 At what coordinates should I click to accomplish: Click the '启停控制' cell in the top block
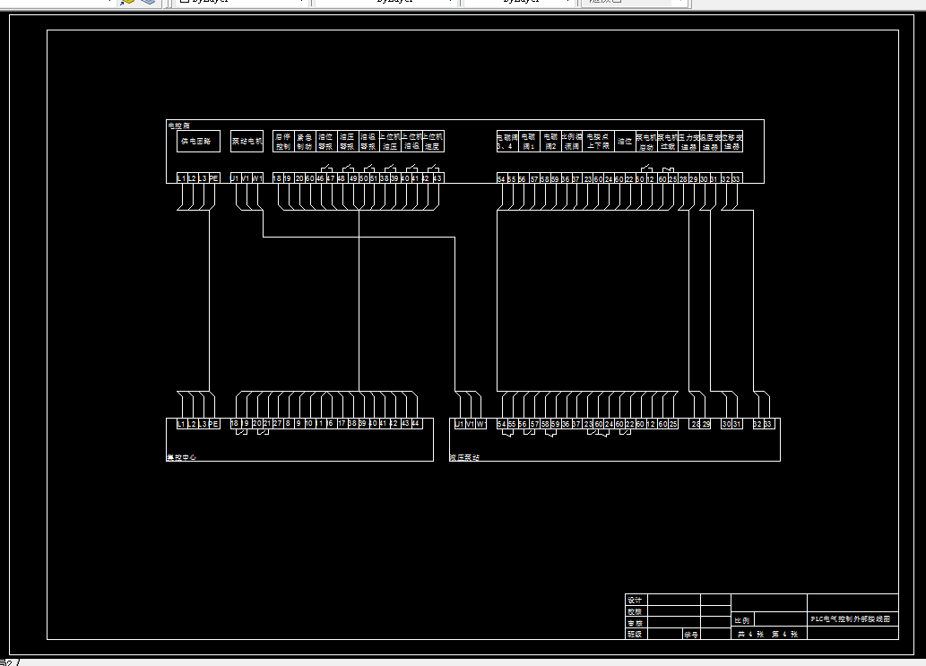(x=283, y=142)
